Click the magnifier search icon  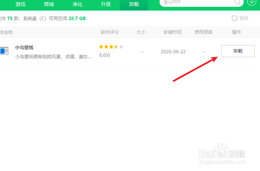click(x=237, y=2)
